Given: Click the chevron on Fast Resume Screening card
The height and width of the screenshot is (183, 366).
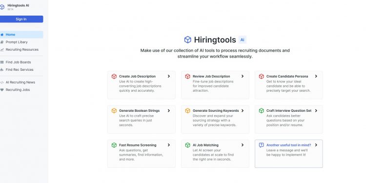Looking at the screenshot, I should coord(169,145).
